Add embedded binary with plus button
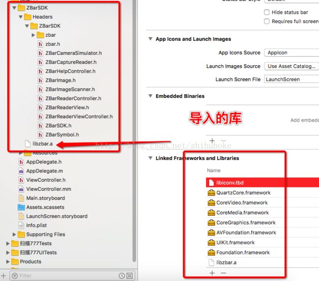Viewport: 319px width, 281px height. coord(212,140)
